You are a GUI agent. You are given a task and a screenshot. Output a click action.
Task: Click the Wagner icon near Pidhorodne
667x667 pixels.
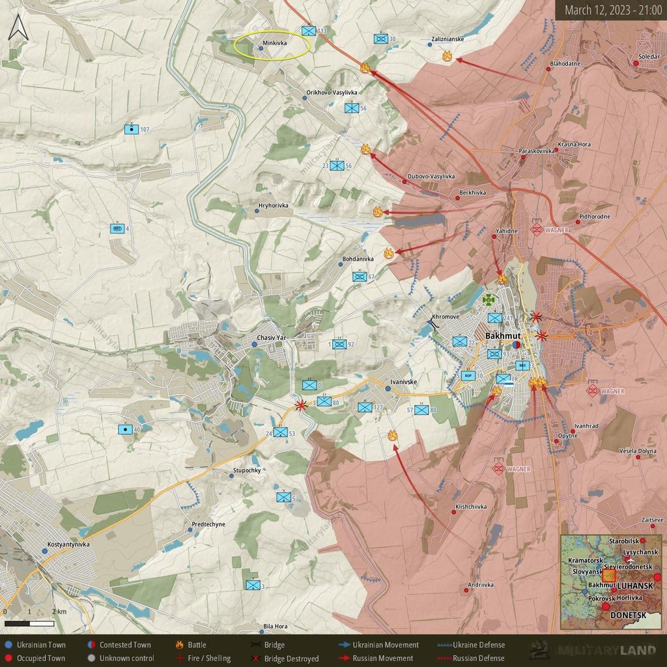pyautogui.click(x=537, y=229)
